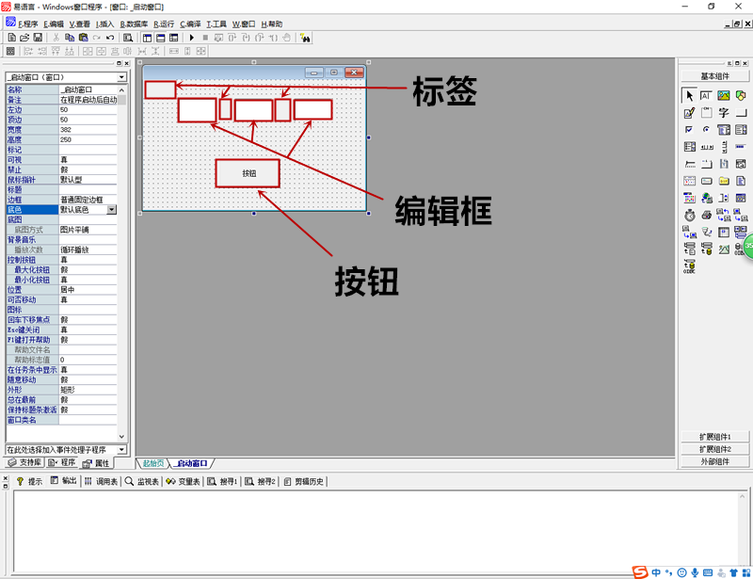Save the project with floppy icon
Viewport: 753px width, 579px height.
(x=38, y=38)
